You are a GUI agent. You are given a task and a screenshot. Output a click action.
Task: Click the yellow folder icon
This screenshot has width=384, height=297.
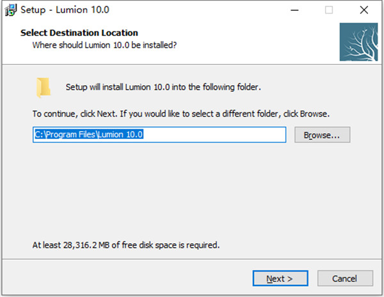(44, 88)
